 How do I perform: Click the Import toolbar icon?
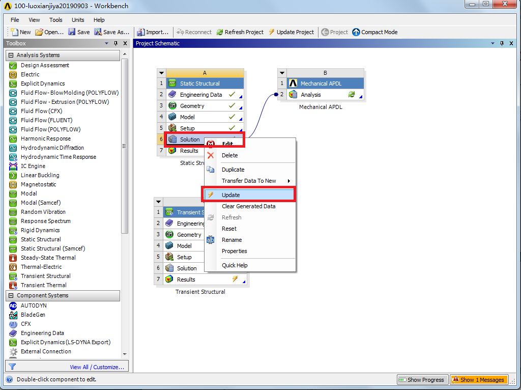(141, 32)
